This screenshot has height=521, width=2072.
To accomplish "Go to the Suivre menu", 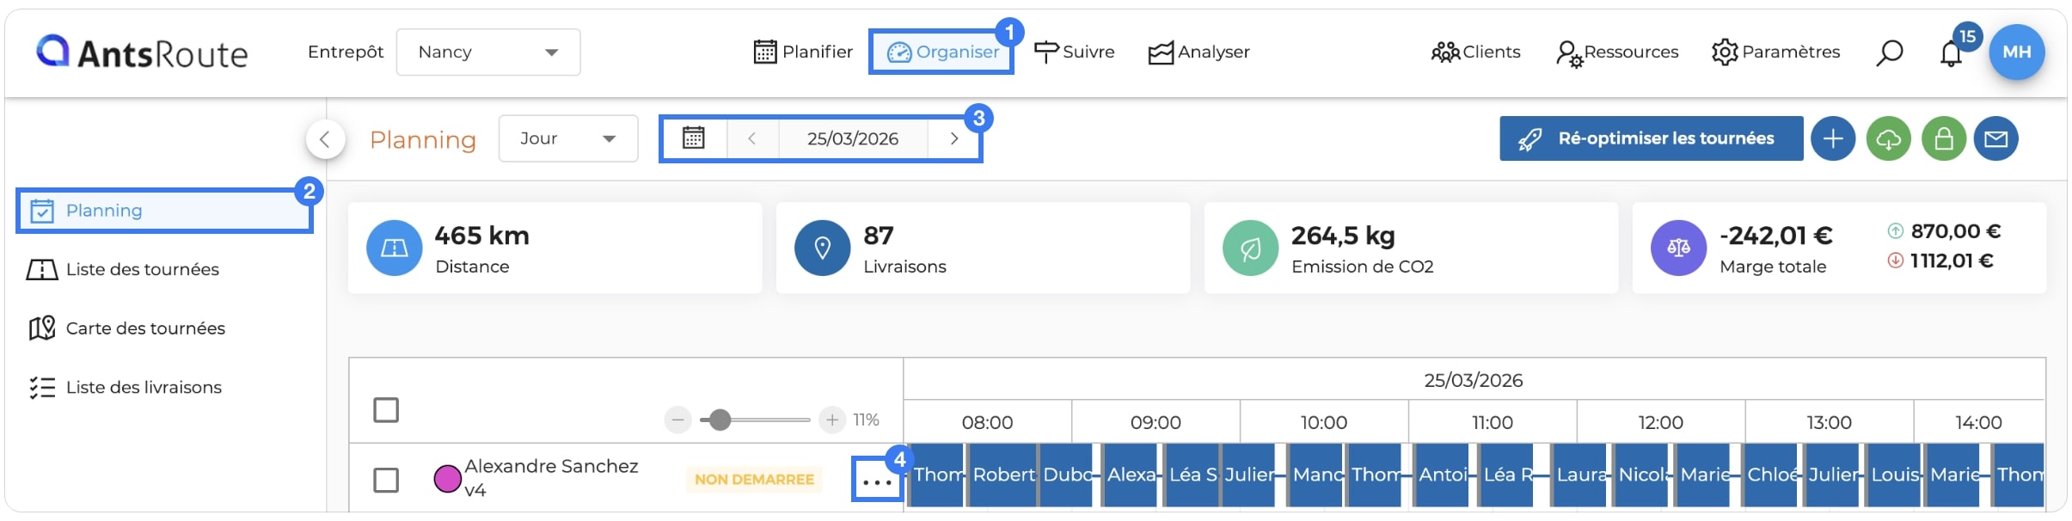I will click(1074, 52).
